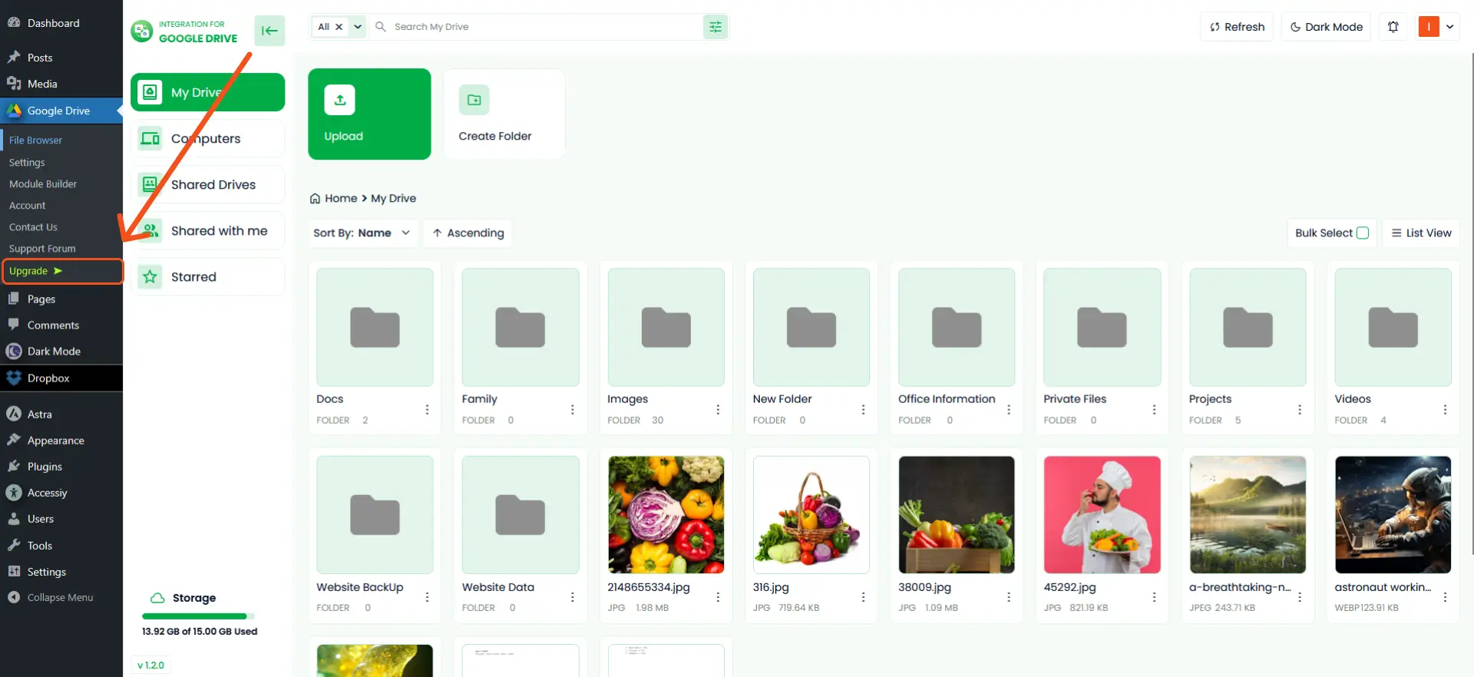Screen dimensions: 1474x677
Task: Enable the Bulk Select checkbox
Action: (x=1363, y=233)
